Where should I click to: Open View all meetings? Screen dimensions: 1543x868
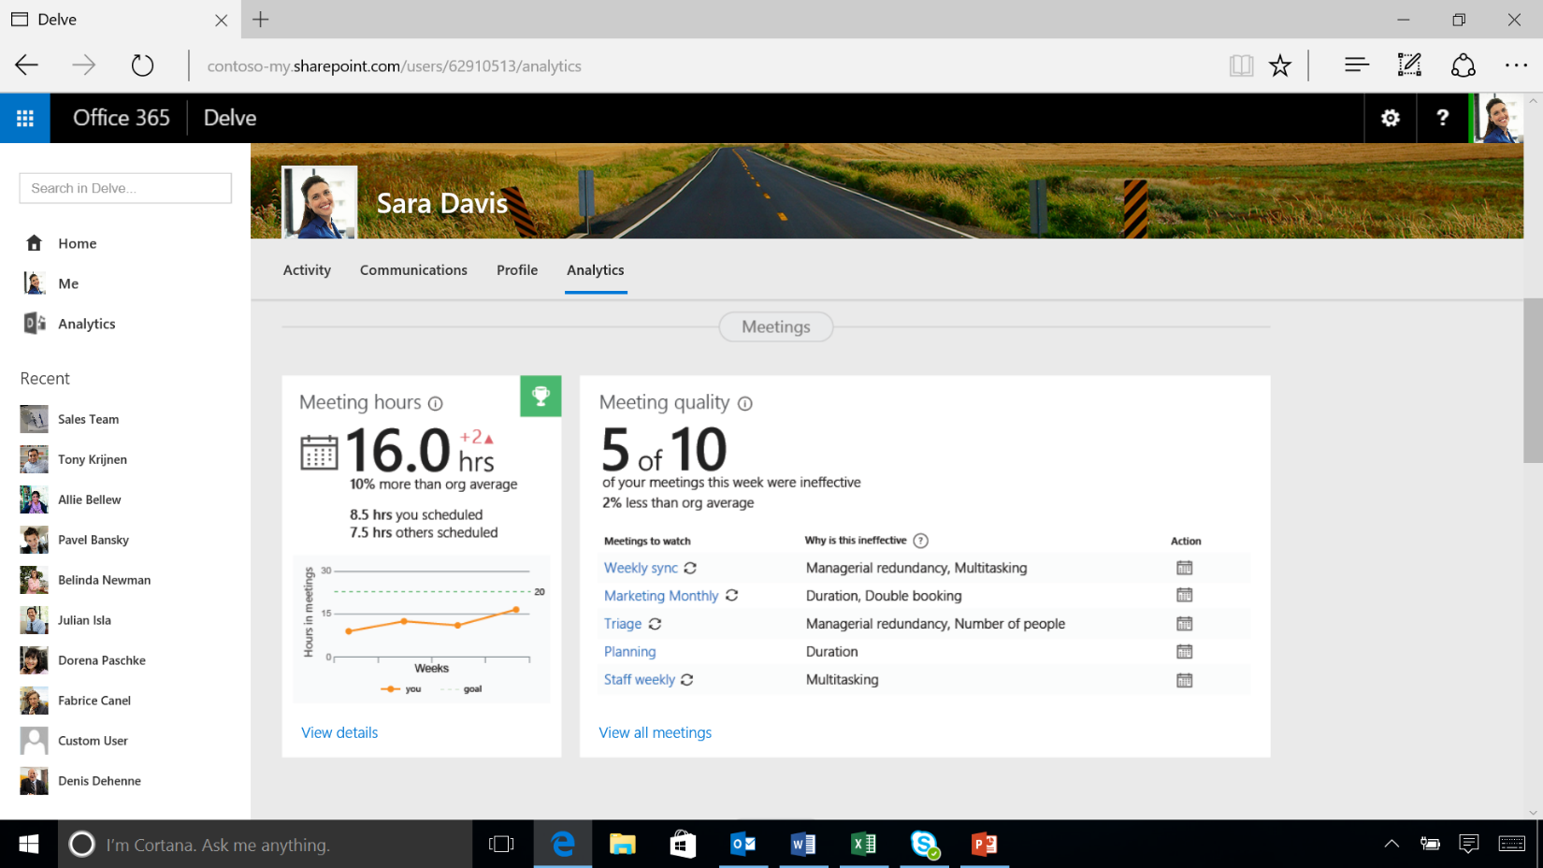pyautogui.click(x=655, y=732)
